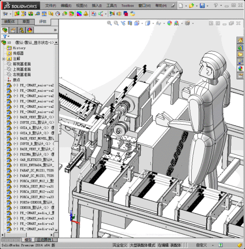The width and height of the screenshot is (245, 249).
Task: Click the Appearances task pane icon
Action: (240, 69)
